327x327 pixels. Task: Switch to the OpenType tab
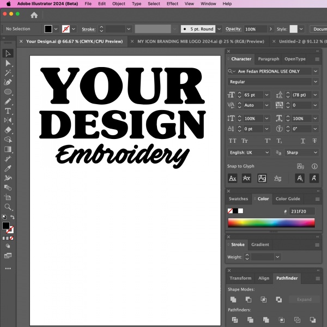point(295,59)
